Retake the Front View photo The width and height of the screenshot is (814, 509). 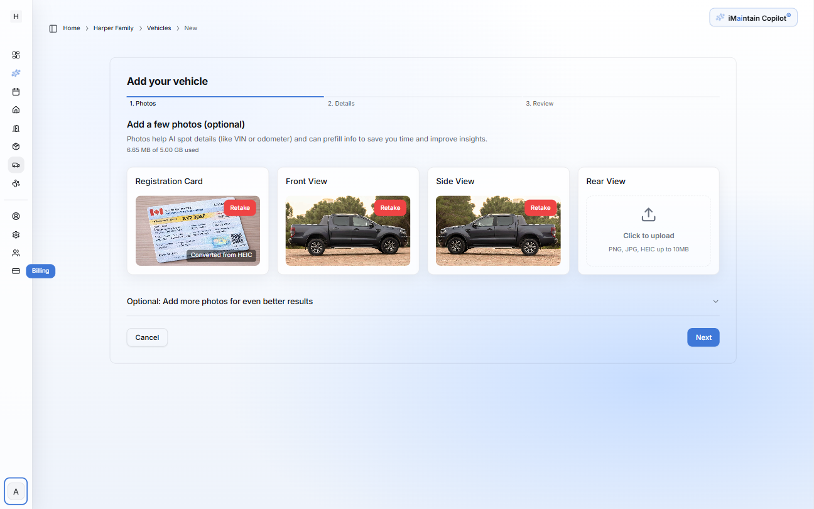tap(390, 207)
